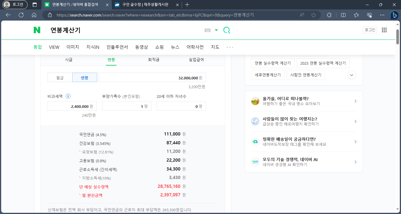Image resolution: width=401 pixels, height=214 pixels.
Task: Close the 연봉계산기 browser tab
Action: pos(107,5)
